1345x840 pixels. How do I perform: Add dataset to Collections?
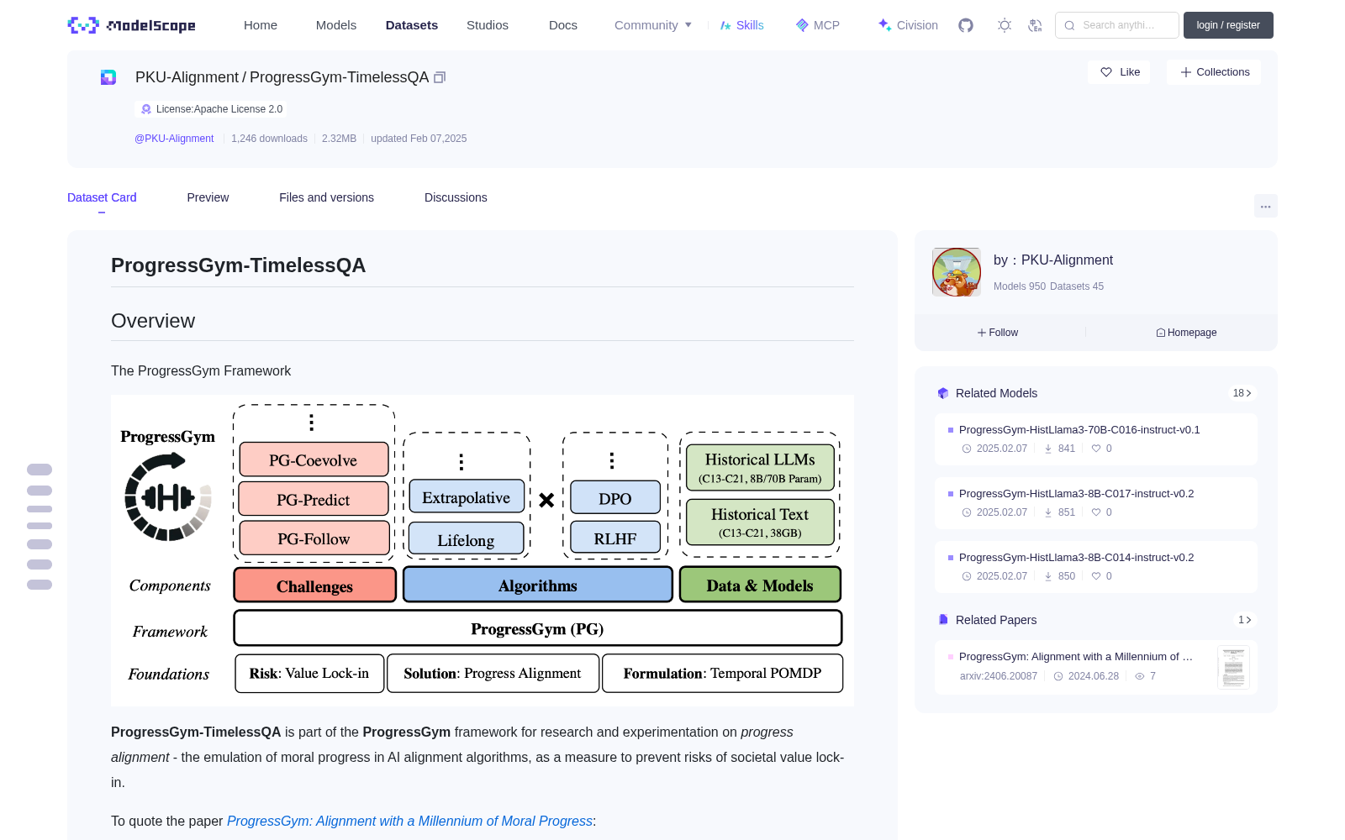[x=1214, y=72]
